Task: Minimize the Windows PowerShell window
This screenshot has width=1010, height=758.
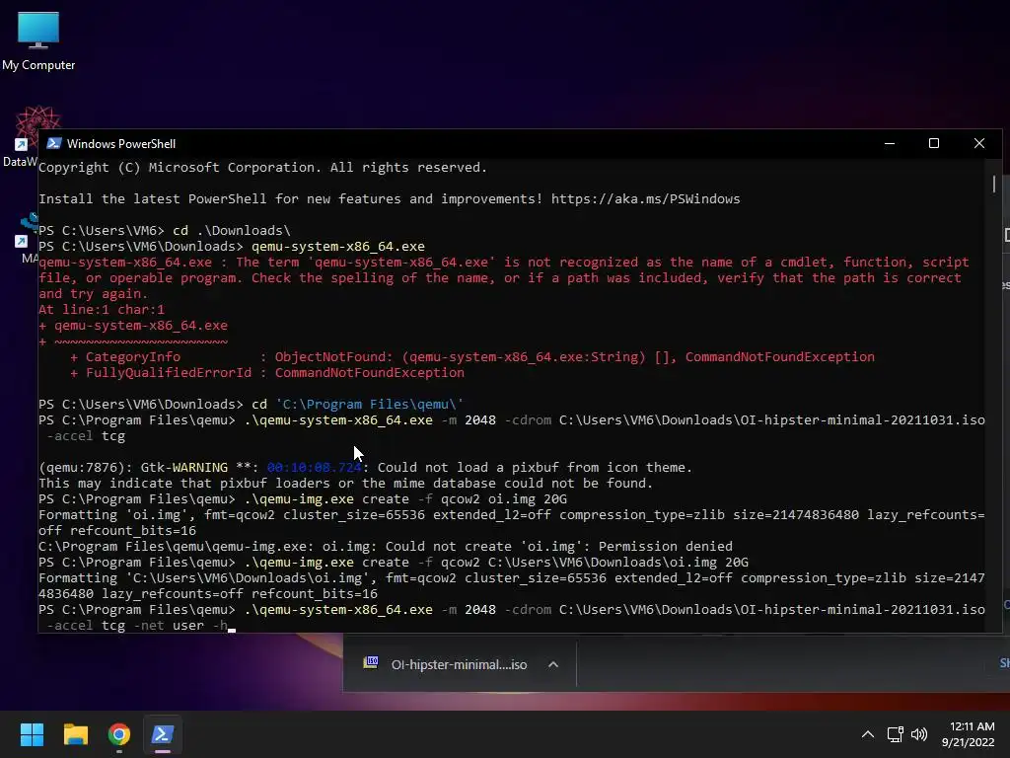Action: click(890, 144)
